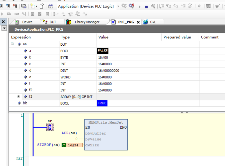Click the edge detection P/N icon
This screenshot has width=225, height=166.
(x=40, y=14)
